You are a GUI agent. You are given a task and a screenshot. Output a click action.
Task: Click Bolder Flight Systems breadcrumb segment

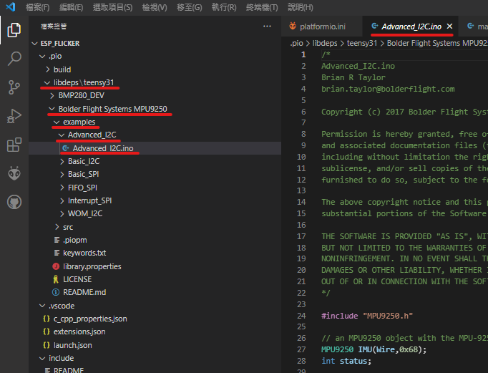pos(437,43)
